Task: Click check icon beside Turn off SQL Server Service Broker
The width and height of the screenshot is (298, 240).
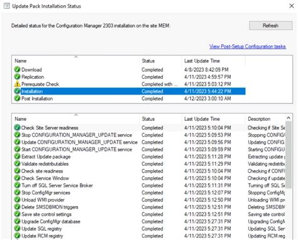Action: [x=17, y=185]
